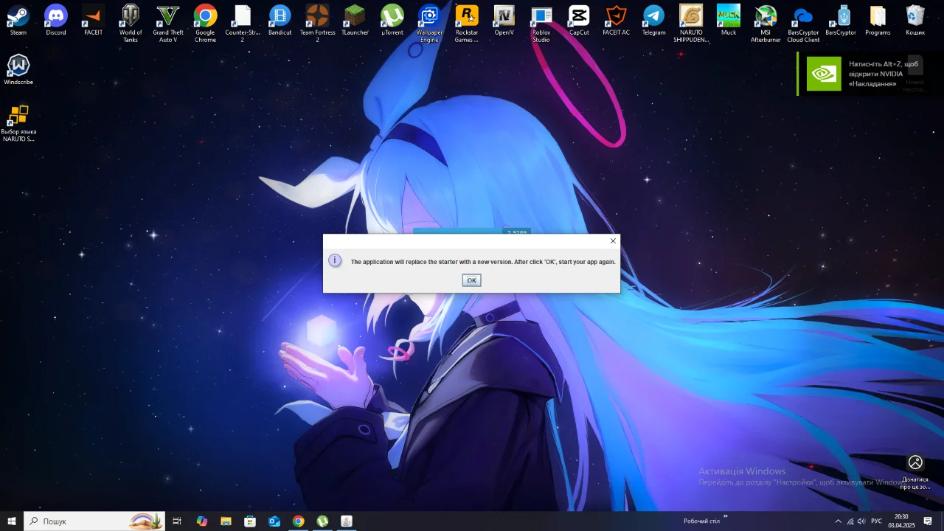Image resolution: width=944 pixels, height=531 pixels.
Task: Expand hidden system tray icons chevron
Action: pos(838,521)
